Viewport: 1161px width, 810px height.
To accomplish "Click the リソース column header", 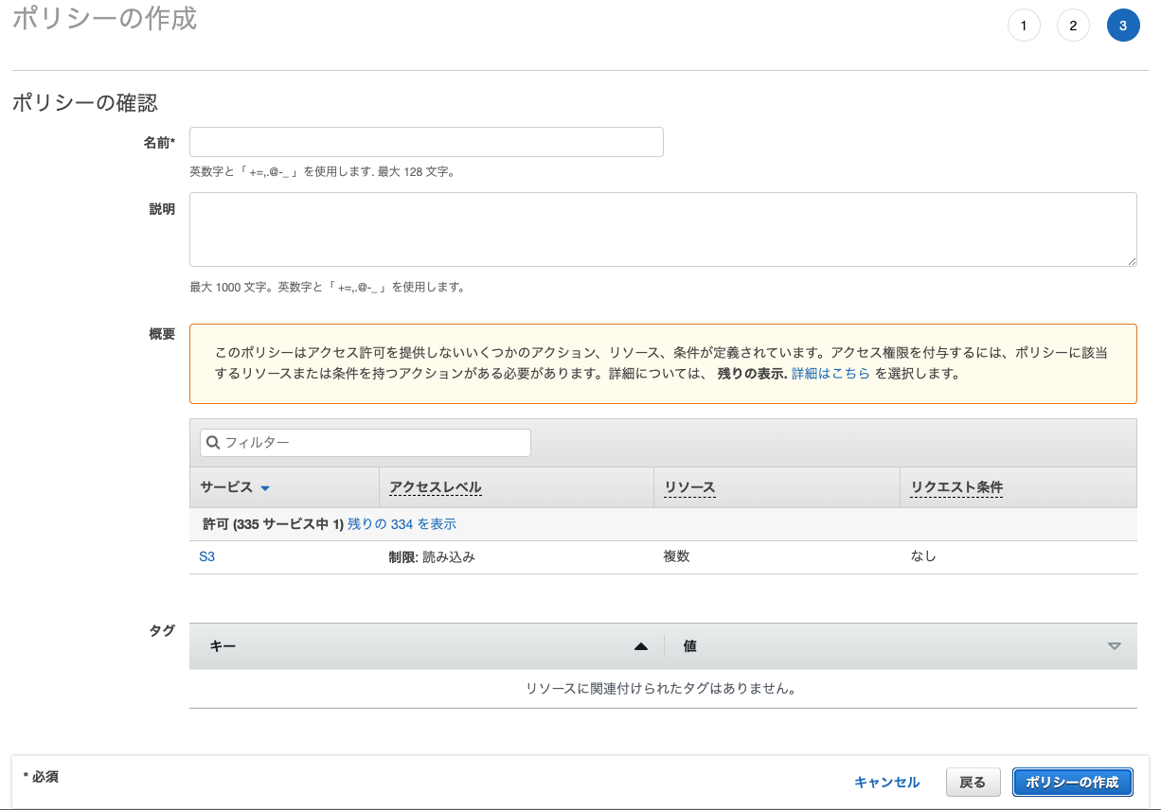I will [x=689, y=487].
